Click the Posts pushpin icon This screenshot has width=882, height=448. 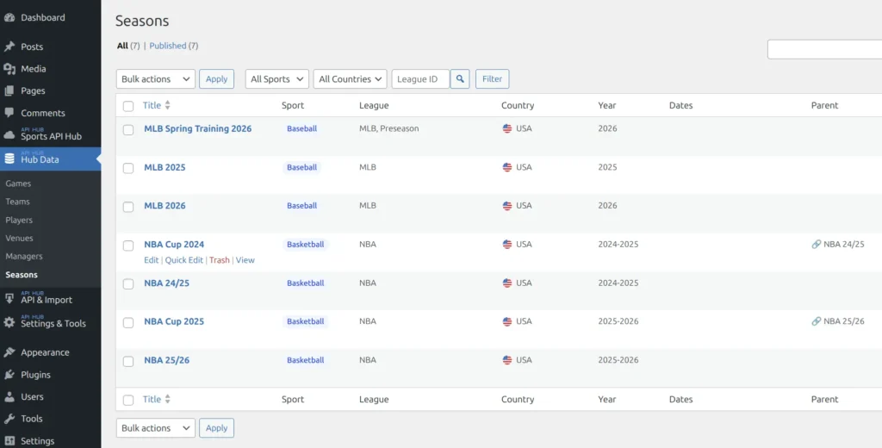click(x=9, y=47)
